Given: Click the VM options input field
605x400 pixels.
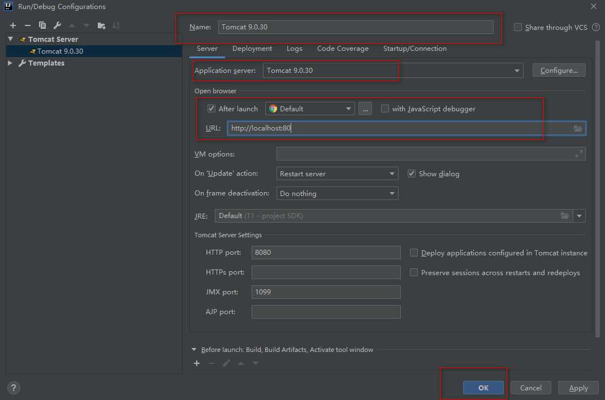Looking at the screenshot, I should pyautogui.click(x=431, y=154).
